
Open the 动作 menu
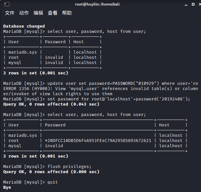(x=24, y=13)
